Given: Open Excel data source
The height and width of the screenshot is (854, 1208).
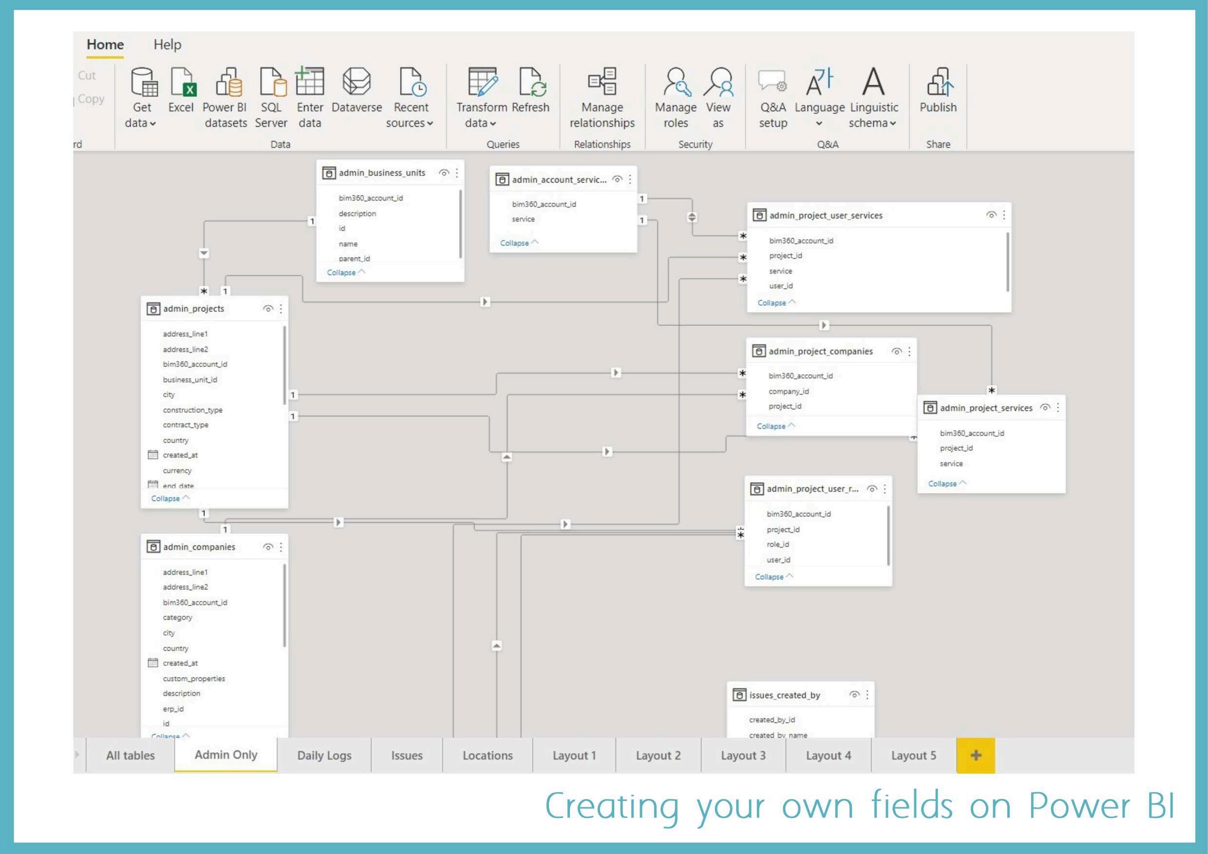Looking at the screenshot, I should 182,83.
